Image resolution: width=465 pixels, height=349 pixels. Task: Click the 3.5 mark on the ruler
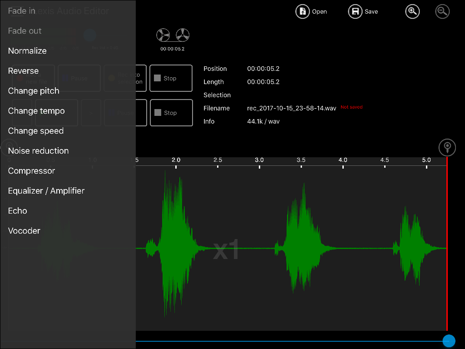(301, 160)
